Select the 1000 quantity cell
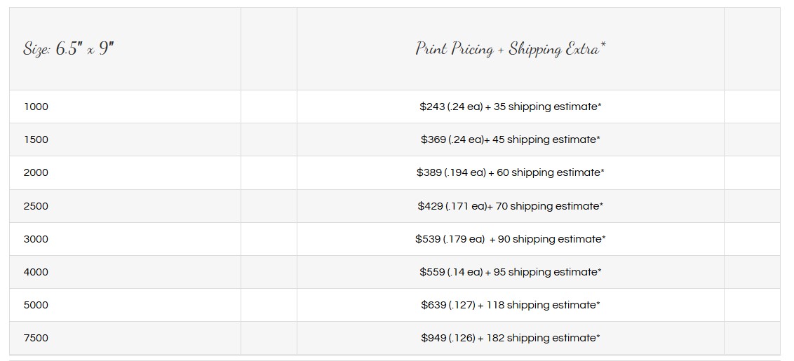 click(36, 107)
